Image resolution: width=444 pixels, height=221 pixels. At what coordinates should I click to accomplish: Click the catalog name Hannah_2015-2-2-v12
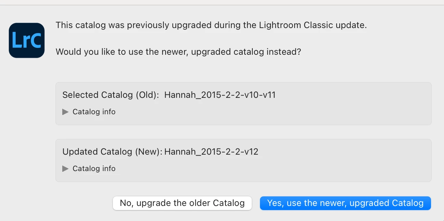coord(211,152)
